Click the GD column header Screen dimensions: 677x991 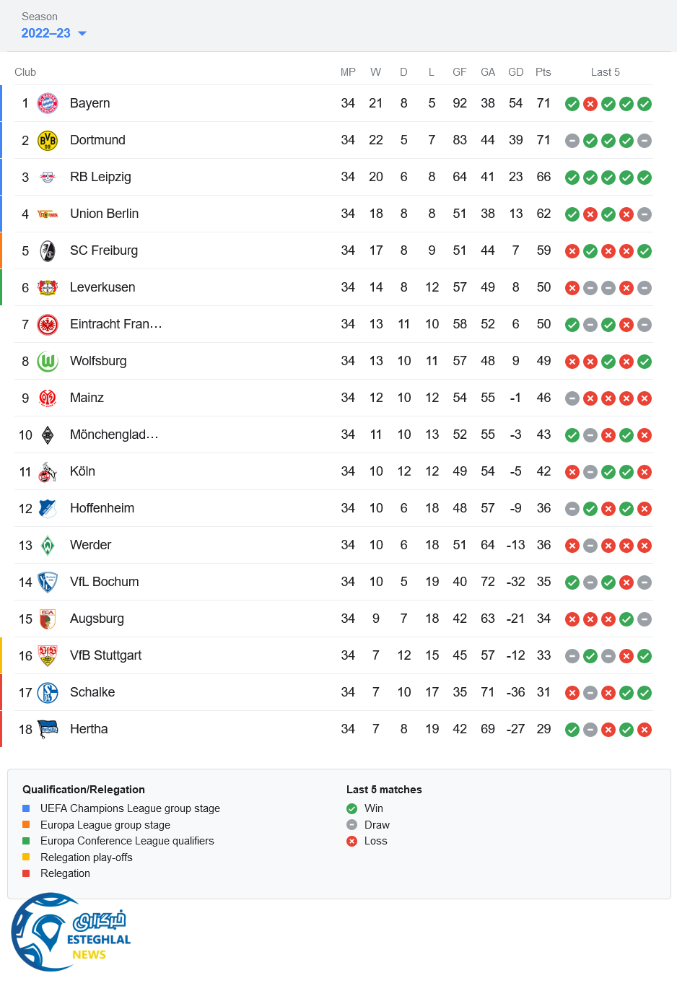515,72
